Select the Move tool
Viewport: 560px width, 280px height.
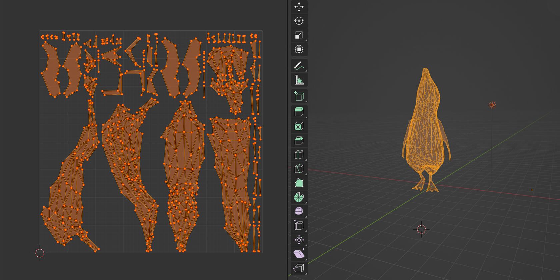pyautogui.click(x=299, y=7)
